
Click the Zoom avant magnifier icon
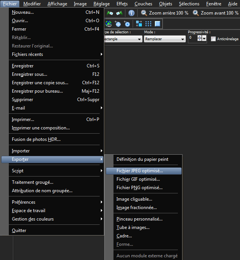(x=196, y=13)
